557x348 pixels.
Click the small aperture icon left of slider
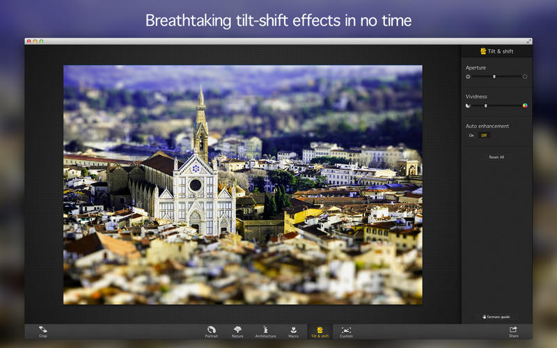coord(468,77)
